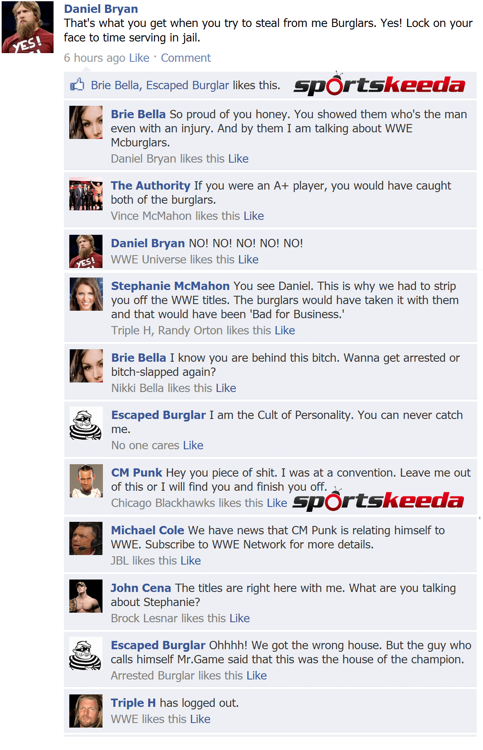Like Daniel Bryan's original post
This screenshot has width=483, height=750.
tap(139, 58)
